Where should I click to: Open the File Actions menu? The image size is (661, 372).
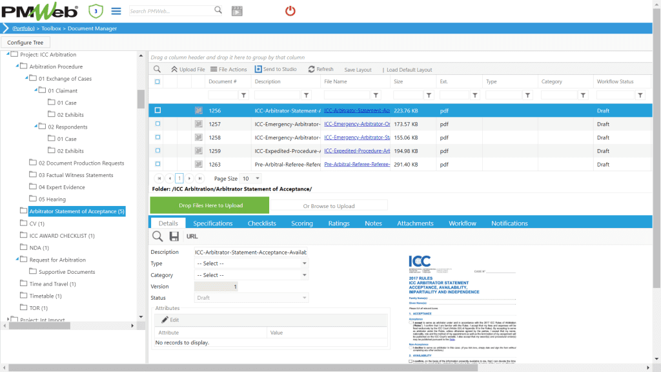[x=229, y=69]
